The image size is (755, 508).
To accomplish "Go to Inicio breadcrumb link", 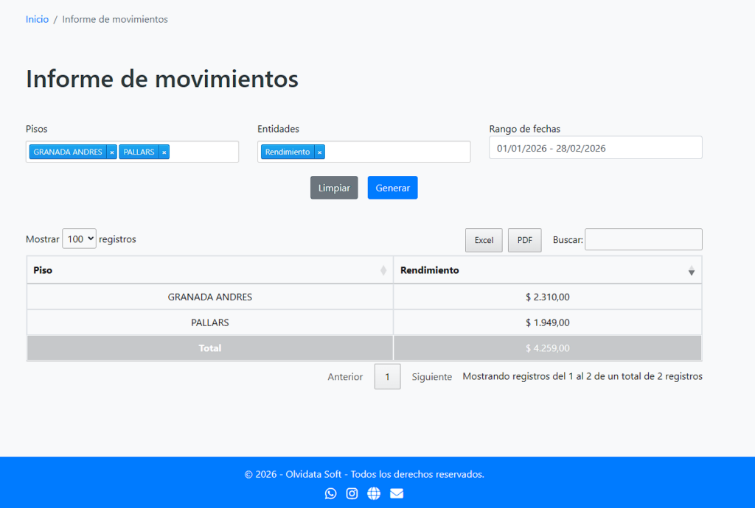I will pos(37,19).
